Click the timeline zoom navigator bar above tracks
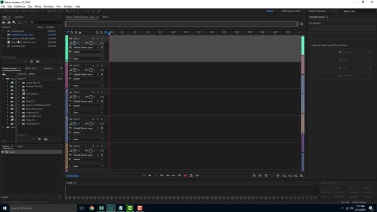This screenshot has height=212, width=377. [181, 24]
